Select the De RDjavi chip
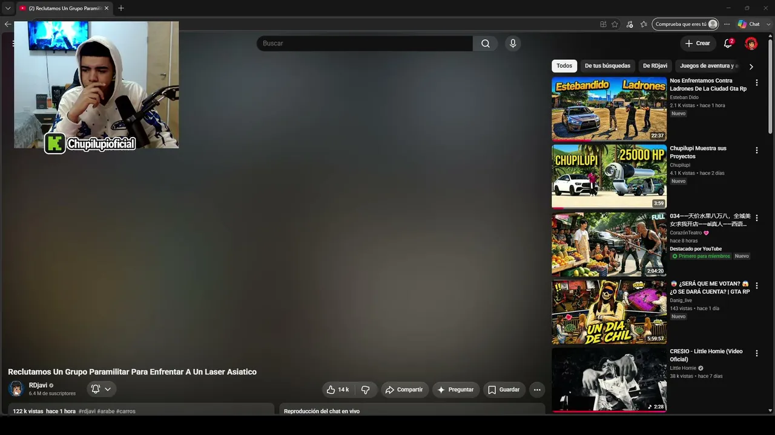This screenshot has width=775, height=435. (655, 66)
